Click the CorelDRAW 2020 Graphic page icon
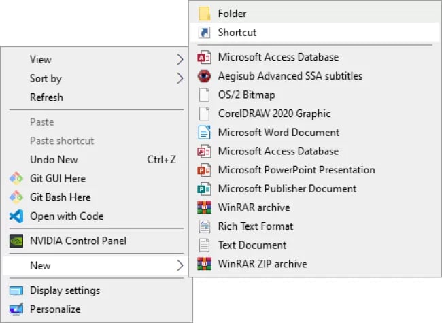The image size is (442, 323). click(x=205, y=114)
